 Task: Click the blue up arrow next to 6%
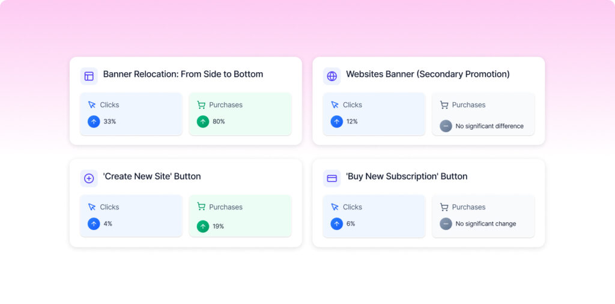[336, 223]
